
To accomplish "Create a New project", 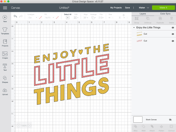I will 5,18.
